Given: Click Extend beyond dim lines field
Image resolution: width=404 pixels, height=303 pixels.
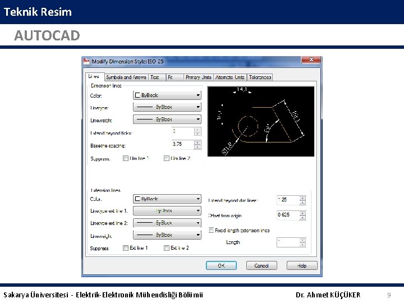Looking at the screenshot, I should (288, 200).
